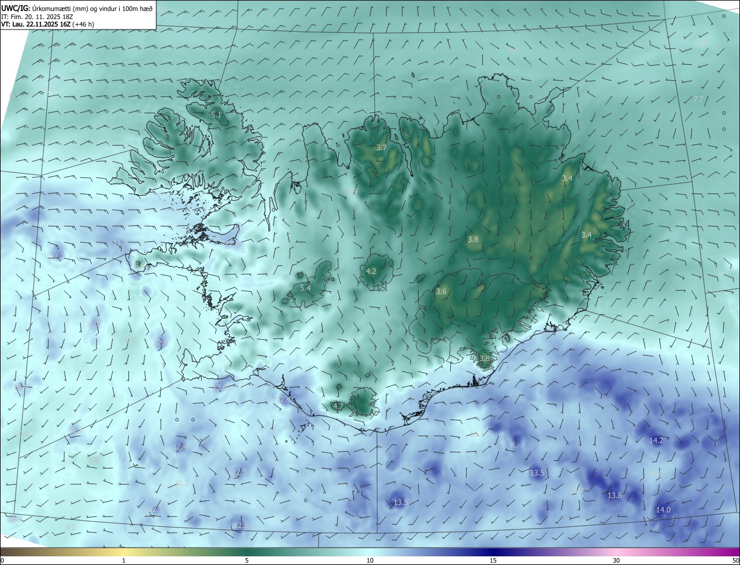740x565 pixels.
Task: Click the faint 10.2 value label
Action: [x=182, y=483]
